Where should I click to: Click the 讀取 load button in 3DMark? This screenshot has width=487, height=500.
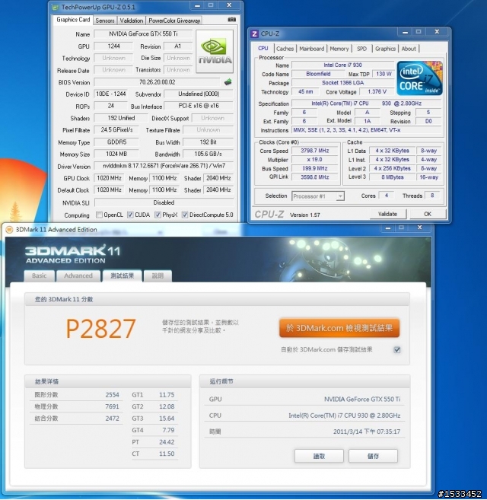319,456
